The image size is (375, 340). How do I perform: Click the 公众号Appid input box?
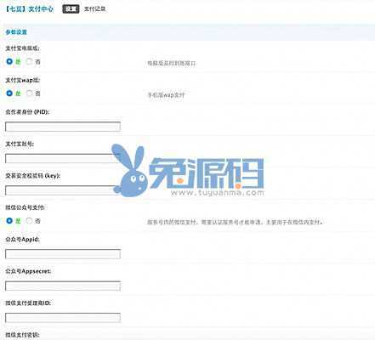(63, 254)
